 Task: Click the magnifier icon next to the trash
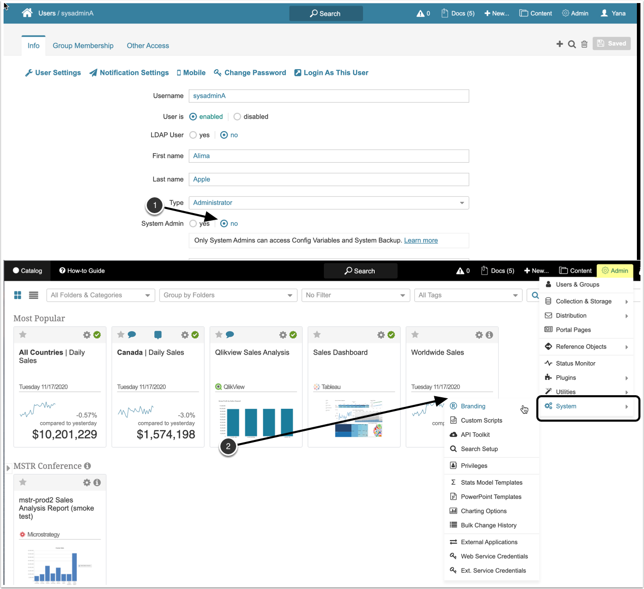click(x=572, y=44)
